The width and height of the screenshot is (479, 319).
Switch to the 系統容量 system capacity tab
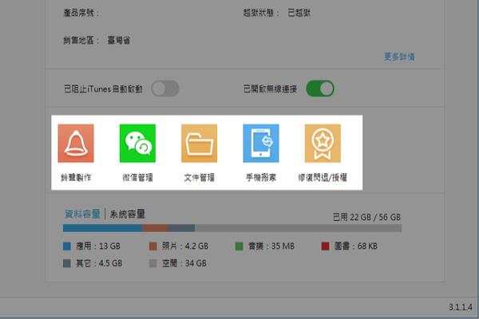[x=127, y=214]
